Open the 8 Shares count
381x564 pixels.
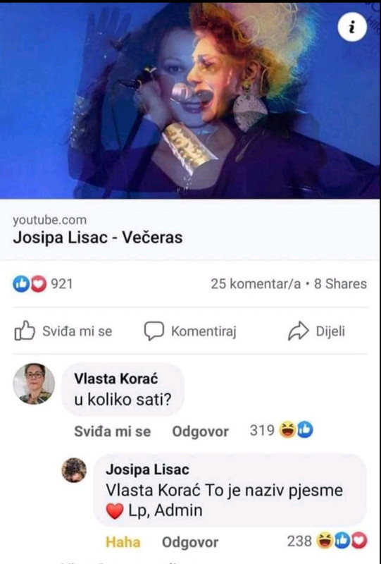tap(340, 284)
